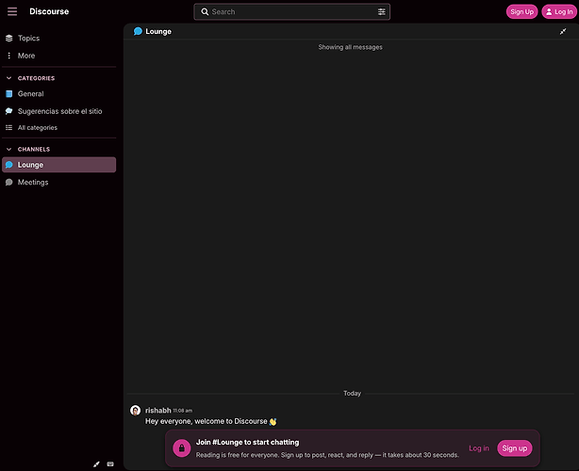Viewport: 579px width, 471px height.
Task: Select 'Join #Lounge to start chatting' heading
Action: [247, 442]
